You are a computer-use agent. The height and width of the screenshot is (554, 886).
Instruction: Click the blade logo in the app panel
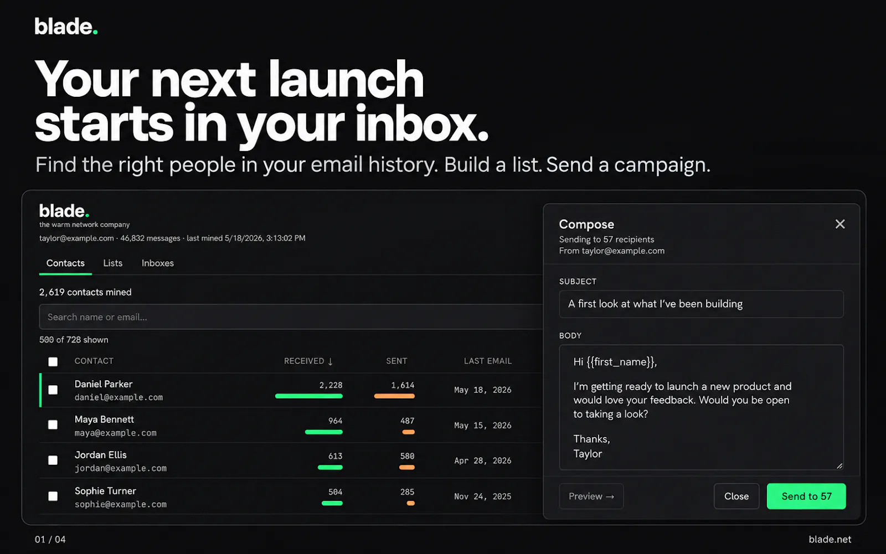pyautogui.click(x=64, y=211)
